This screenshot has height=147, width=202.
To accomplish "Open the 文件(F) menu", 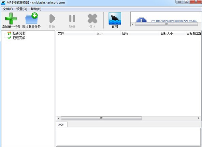I will tap(8, 9).
